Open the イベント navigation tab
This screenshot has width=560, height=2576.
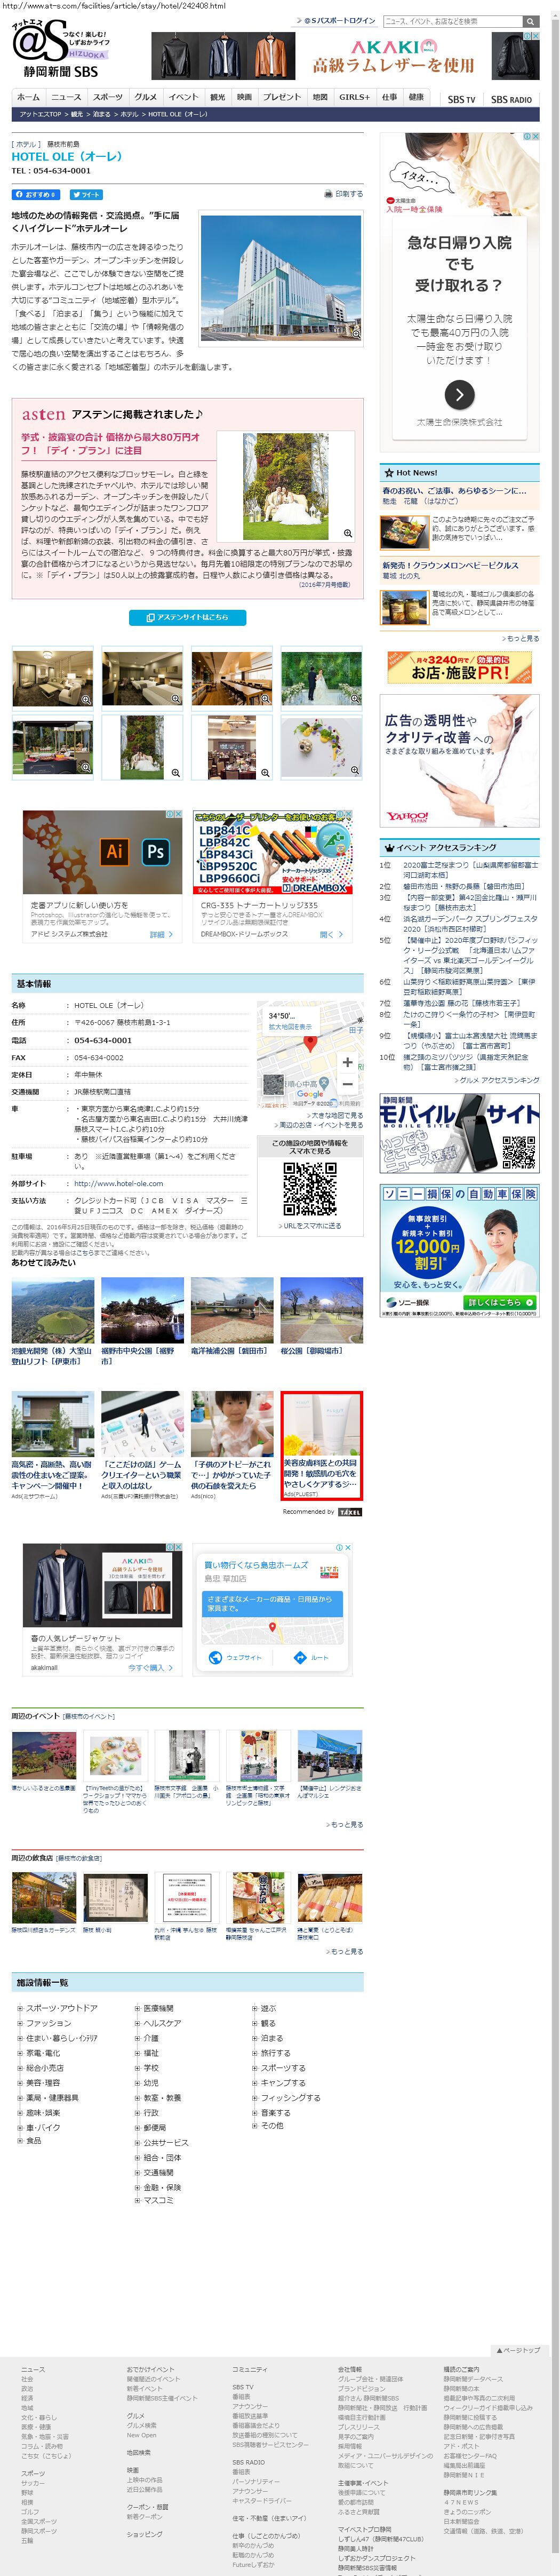click(x=183, y=98)
